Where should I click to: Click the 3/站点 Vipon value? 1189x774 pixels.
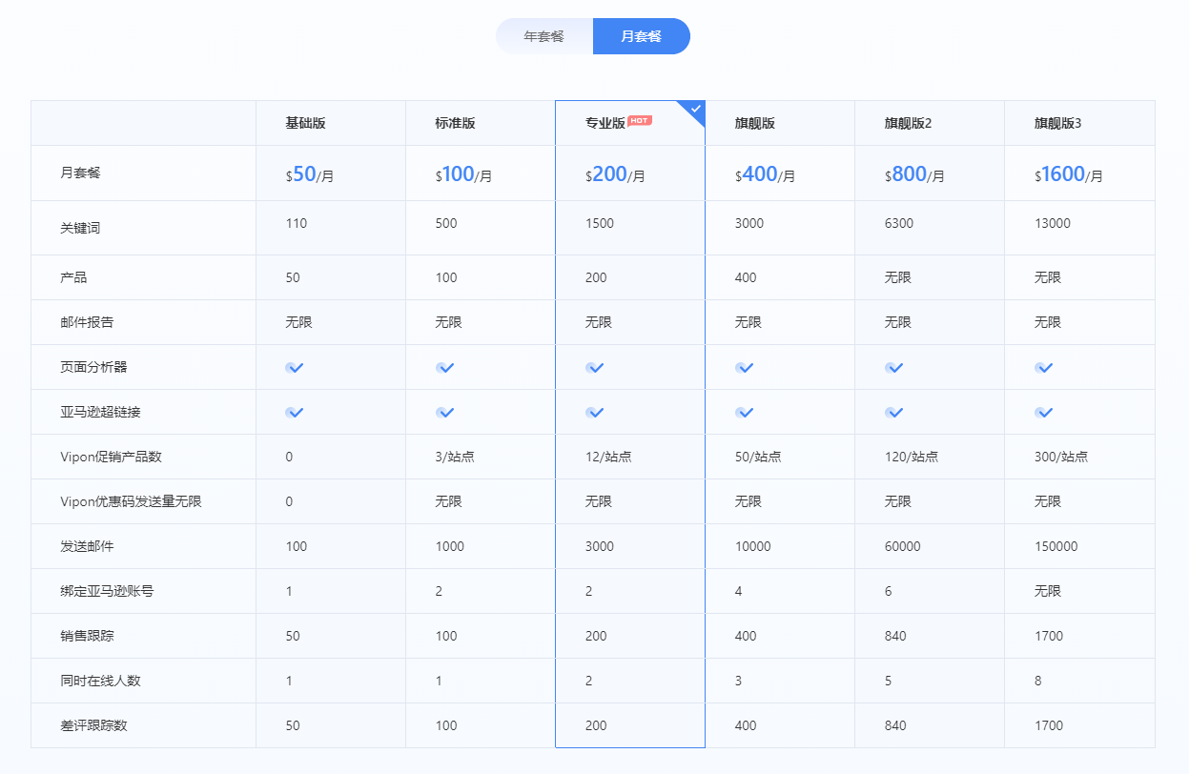(455, 457)
